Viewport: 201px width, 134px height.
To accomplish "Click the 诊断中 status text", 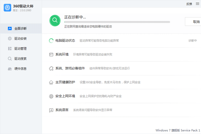I will pyautogui.click(x=192, y=41).
